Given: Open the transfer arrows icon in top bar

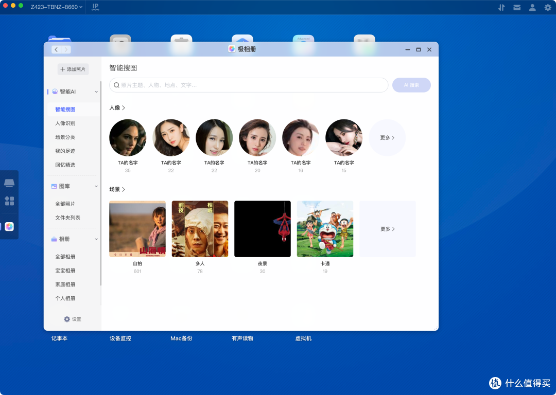Looking at the screenshot, I should [501, 7].
